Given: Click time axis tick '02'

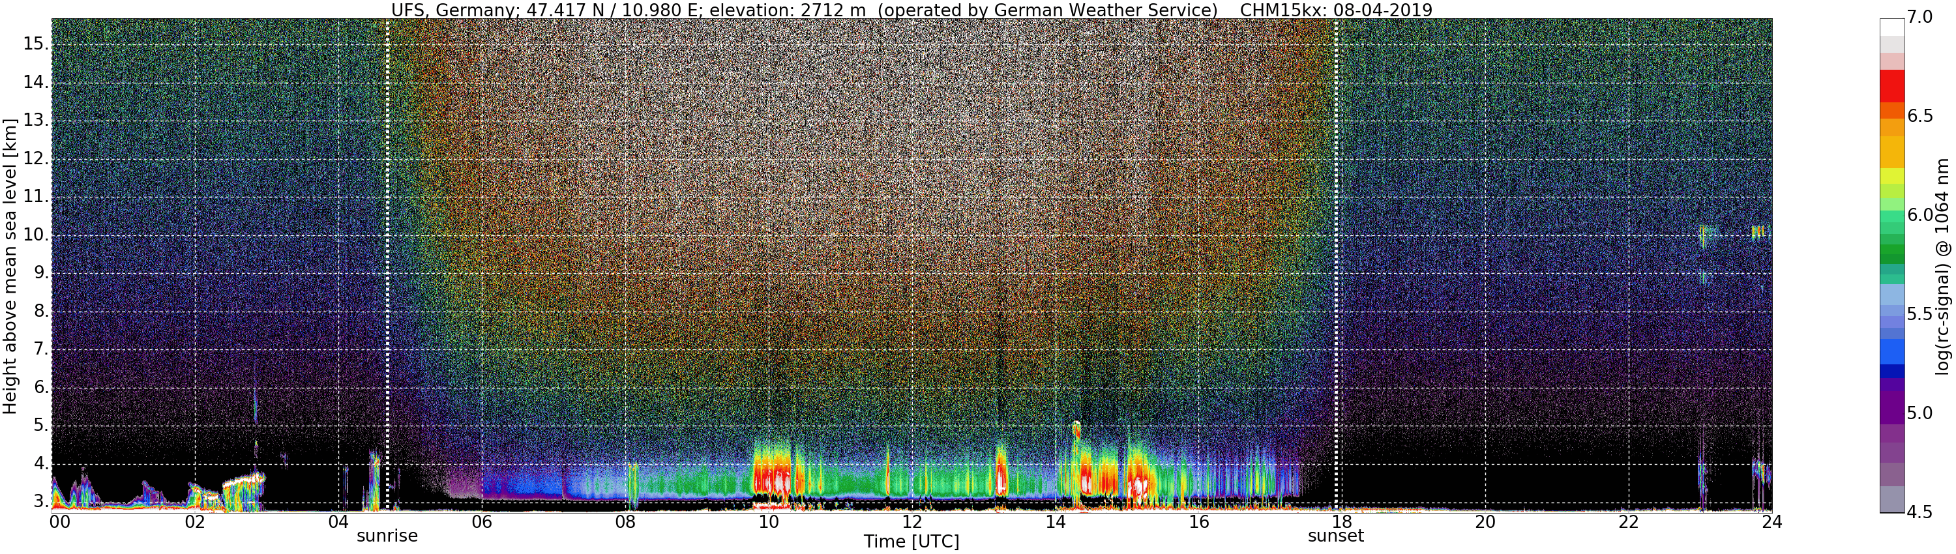Looking at the screenshot, I should (195, 522).
